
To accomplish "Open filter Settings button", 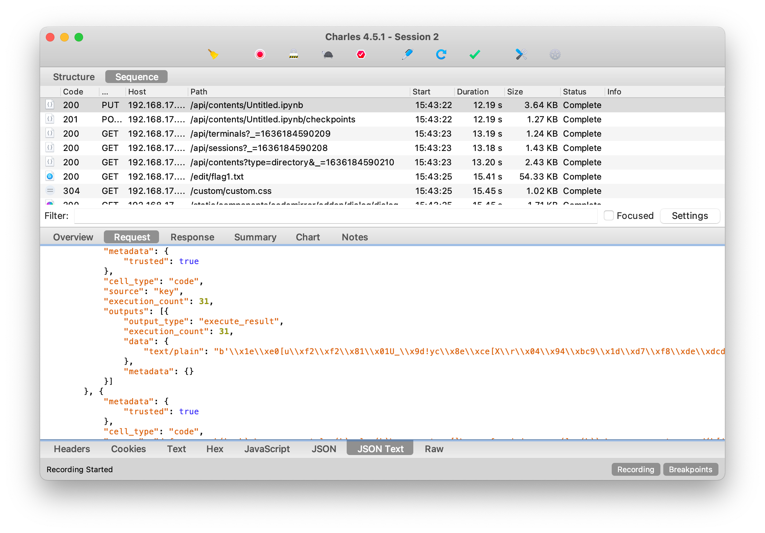I will [690, 216].
